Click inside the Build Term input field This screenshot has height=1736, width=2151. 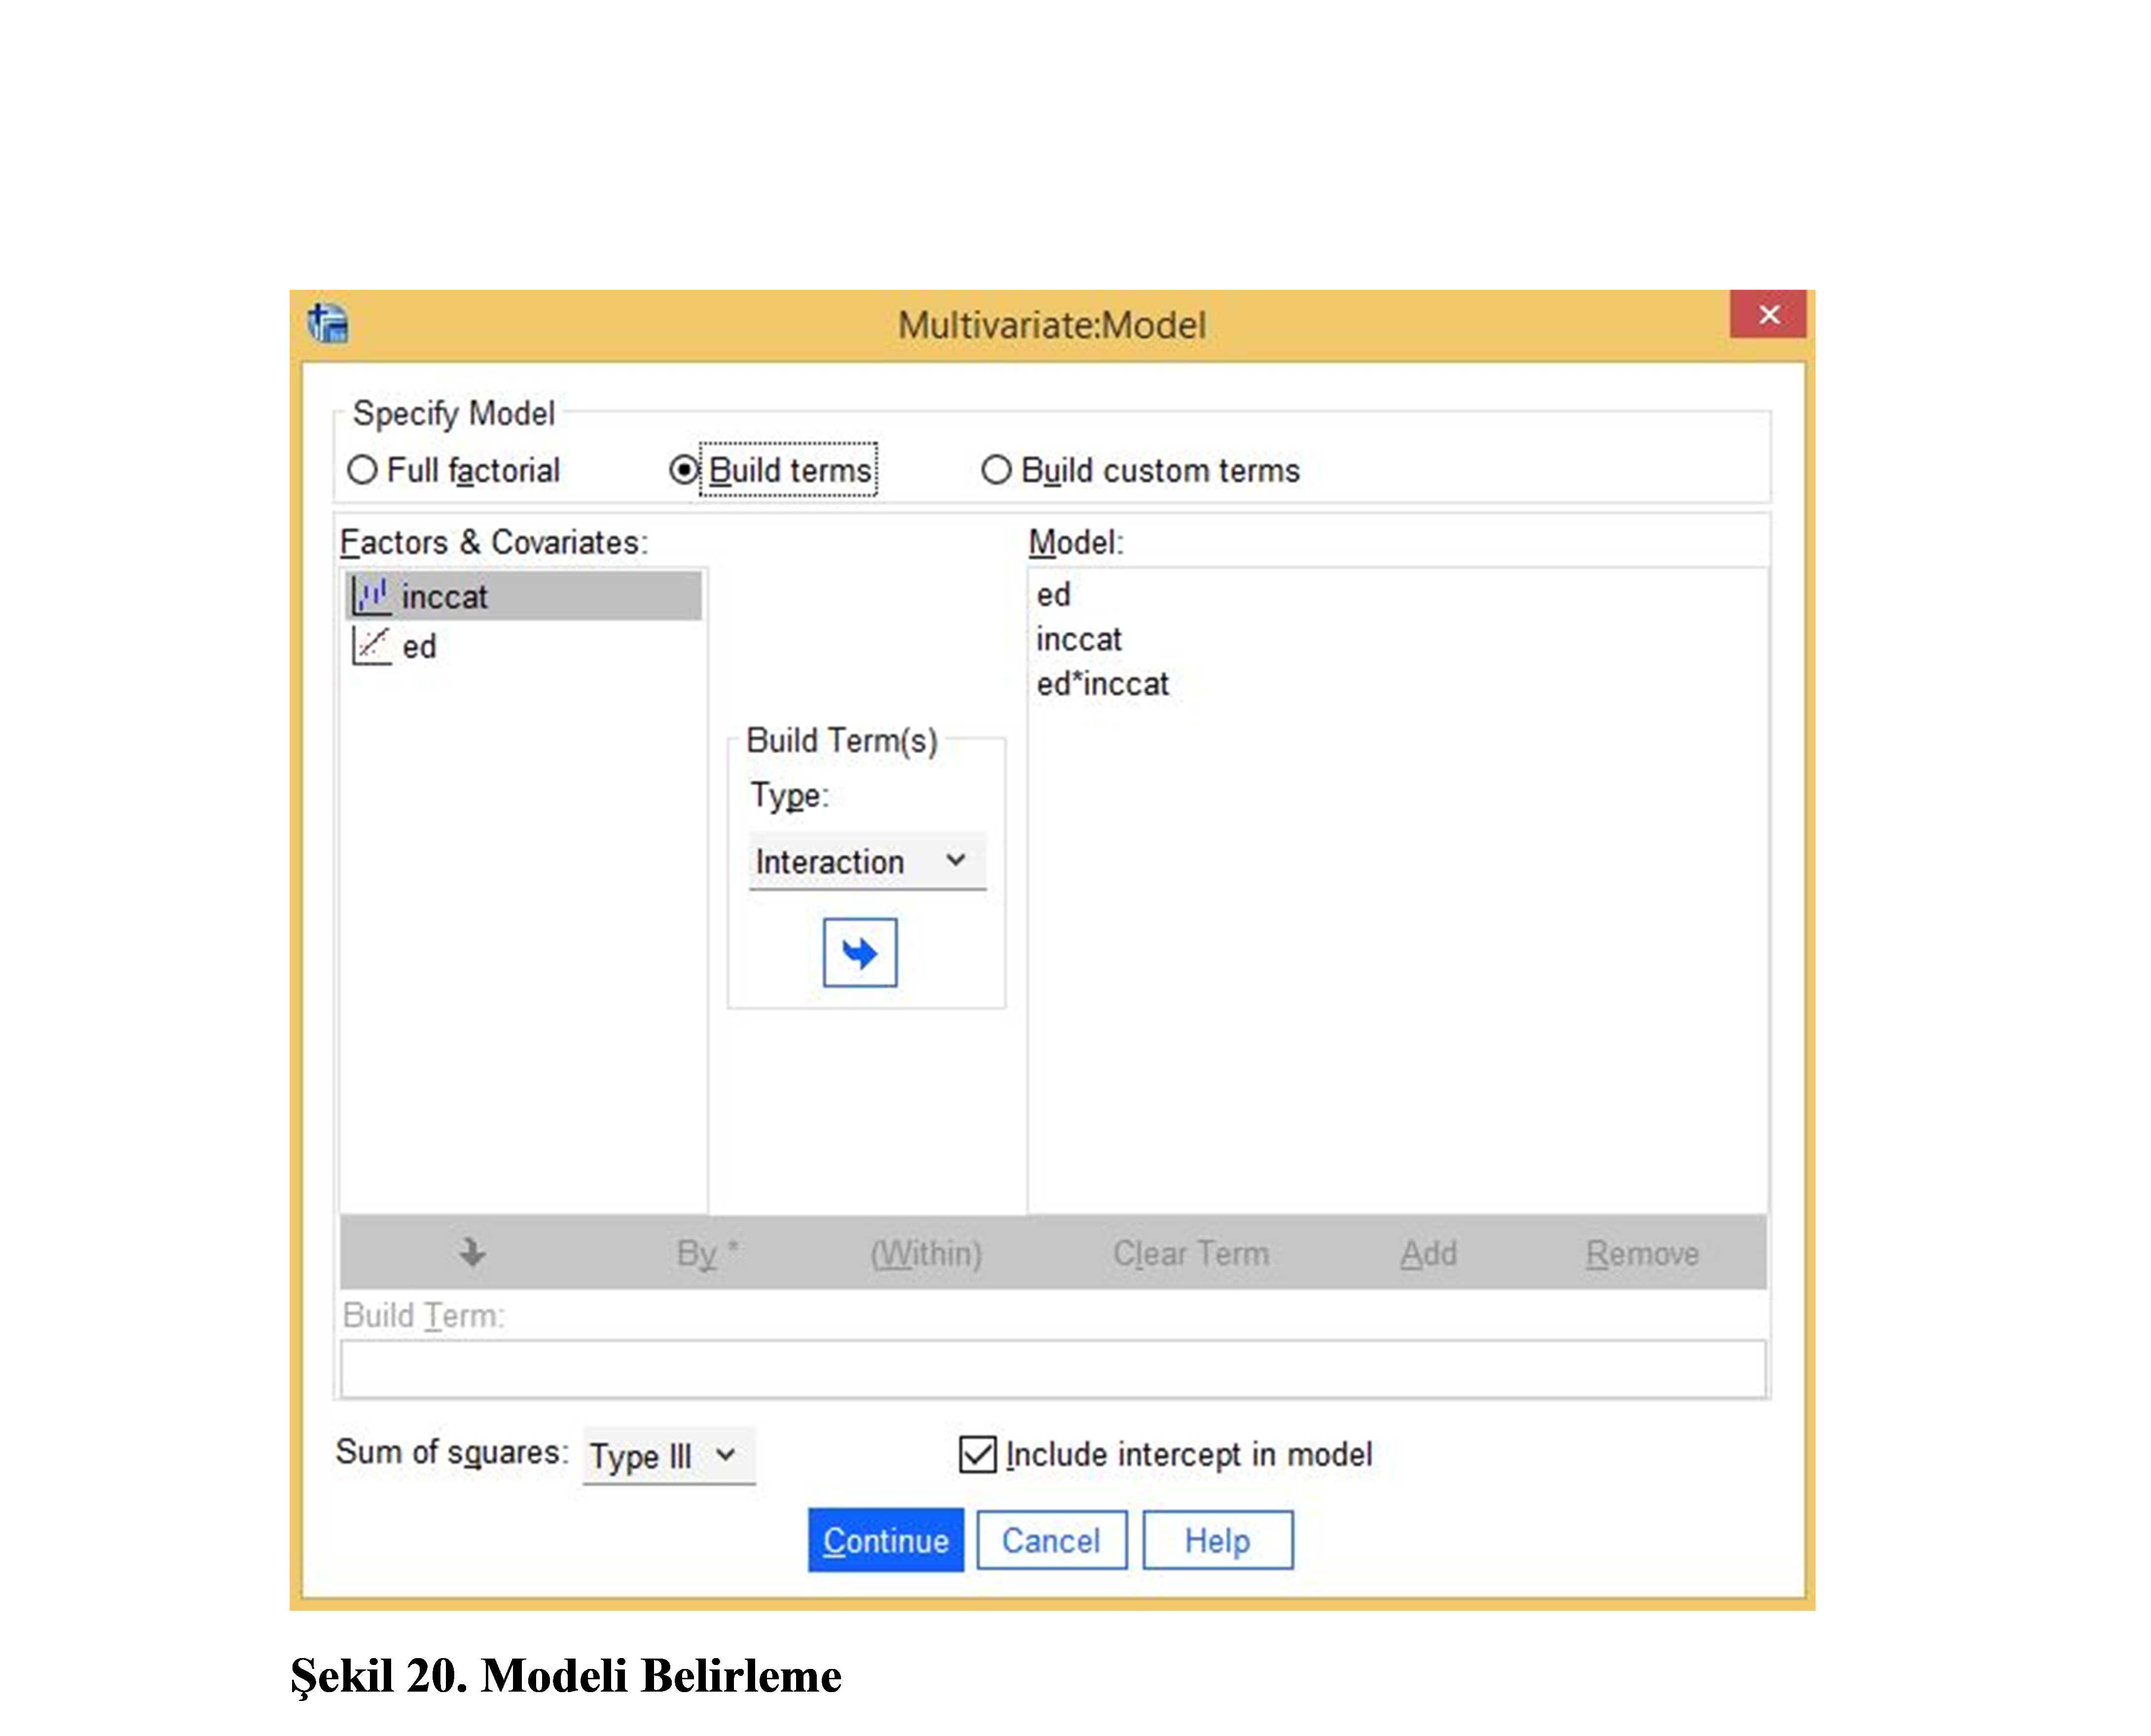[x=1053, y=1368]
